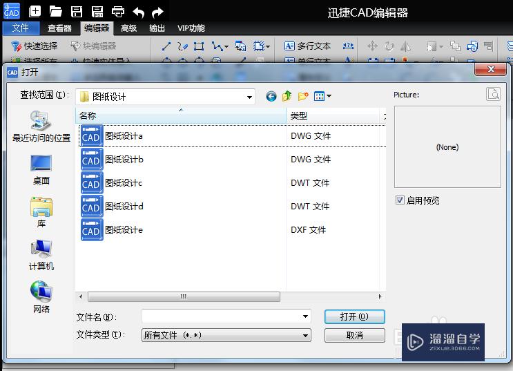513x371 pixels.
Task: Click the horizontal scrollbar thumb in file list
Action: point(184,296)
